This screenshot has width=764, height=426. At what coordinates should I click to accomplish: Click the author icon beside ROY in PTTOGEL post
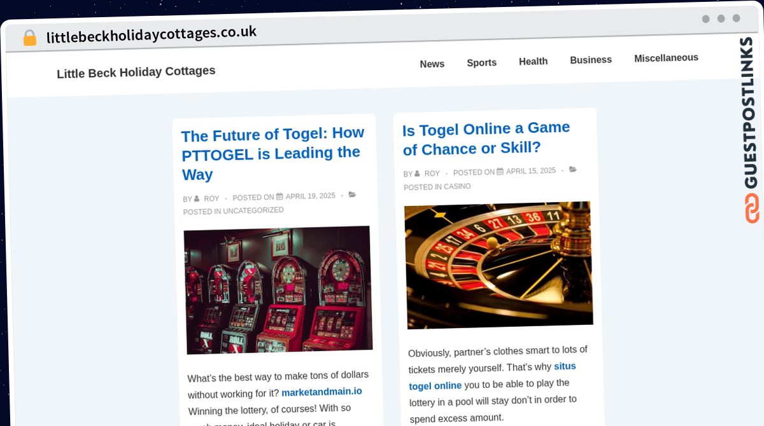point(197,199)
